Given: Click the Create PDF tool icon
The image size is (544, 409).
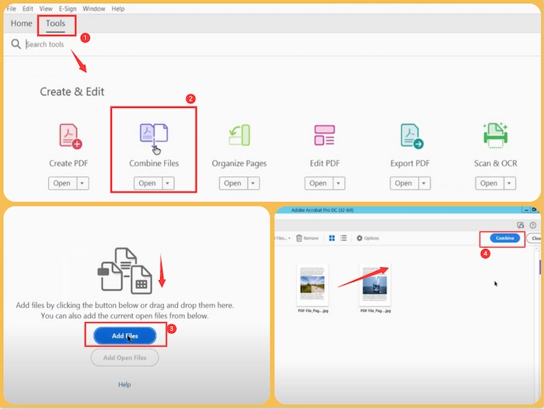Looking at the screenshot, I should click(x=70, y=136).
